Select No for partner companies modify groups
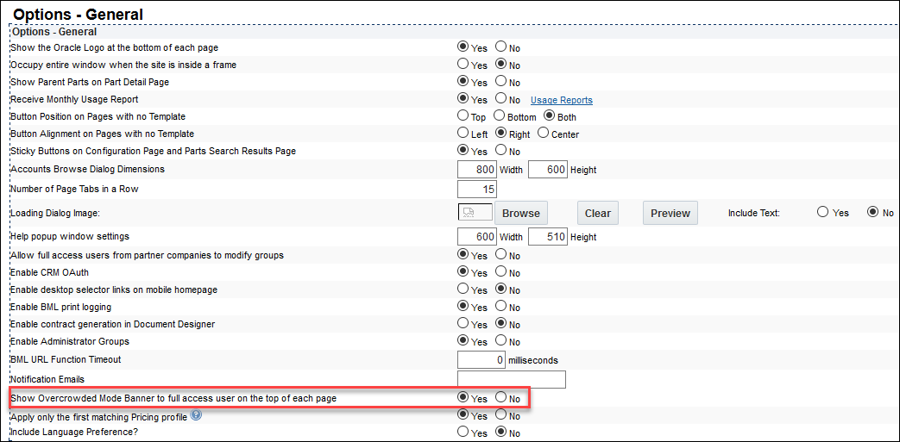Screen dimensions: 900x442 (x=501, y=253)
